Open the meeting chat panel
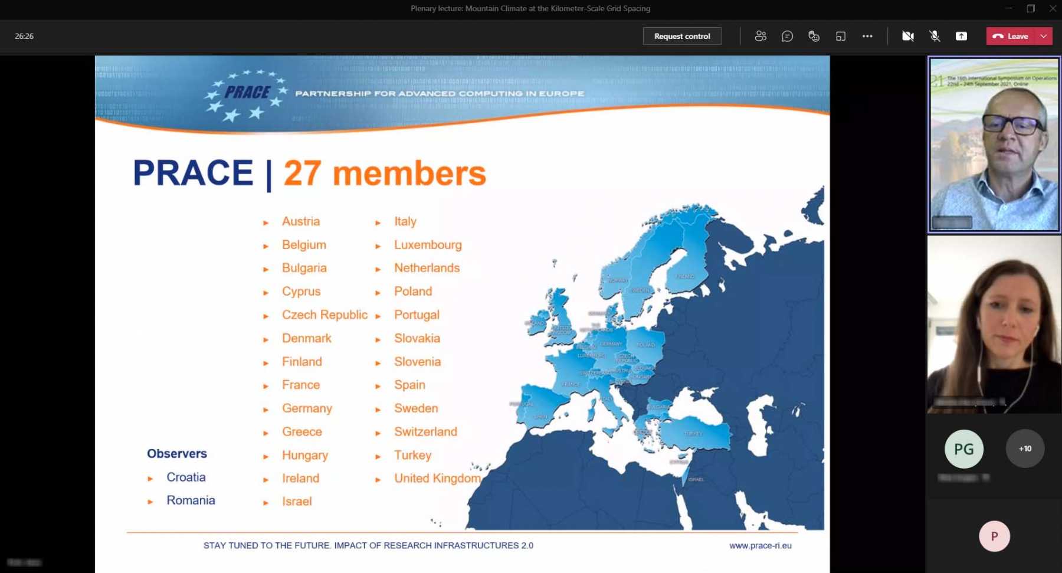Screen dimensions: 1062x573 point(787,36)
